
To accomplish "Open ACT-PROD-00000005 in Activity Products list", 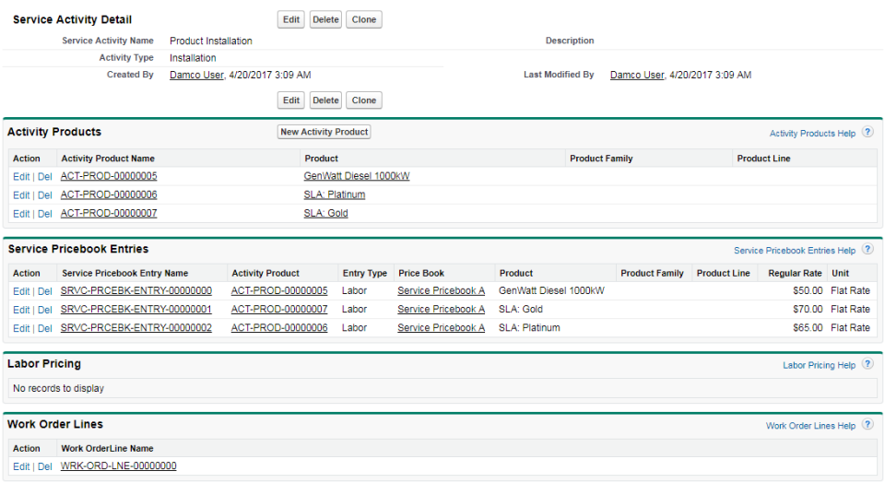I will pos(109,176).
